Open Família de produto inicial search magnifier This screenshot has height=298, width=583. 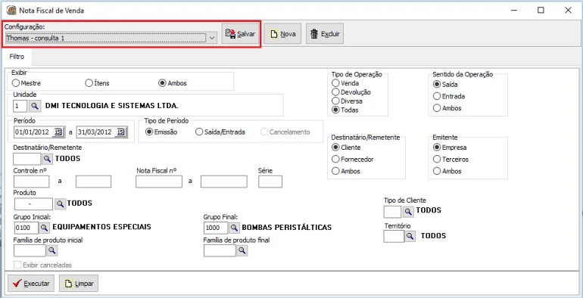click(x=51, y=251)
